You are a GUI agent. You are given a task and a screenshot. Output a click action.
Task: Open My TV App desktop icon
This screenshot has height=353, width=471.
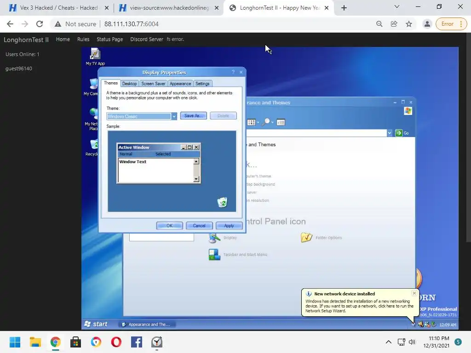95,57
